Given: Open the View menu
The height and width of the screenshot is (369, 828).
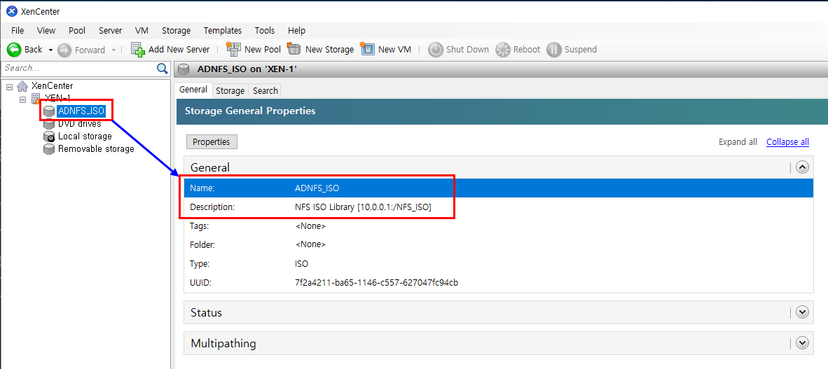Looking at the screenshot, I should (46, 31).
